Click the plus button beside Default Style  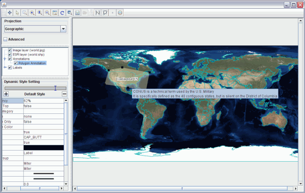6,94
